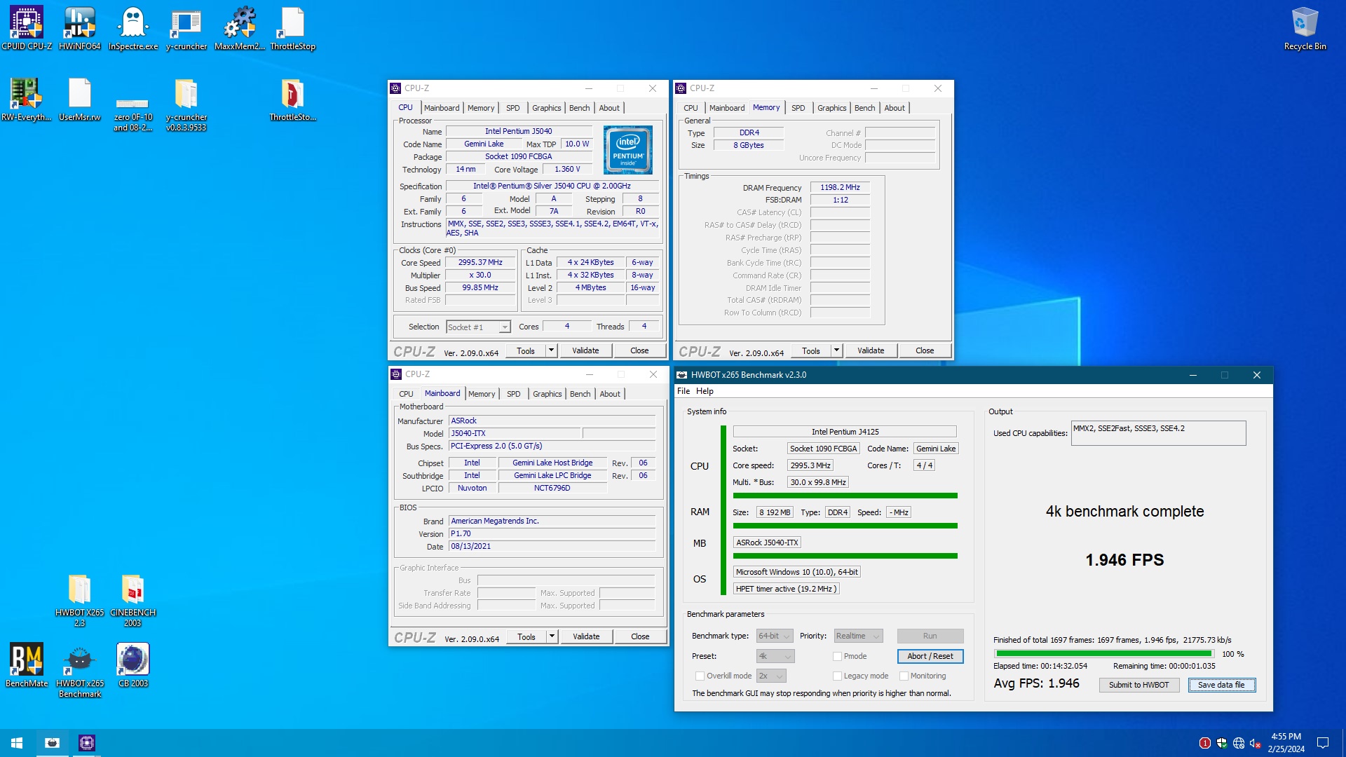Click Close in the Memory tab window
This screenshot has height=757, width=1346.
(x=925, y=350)
